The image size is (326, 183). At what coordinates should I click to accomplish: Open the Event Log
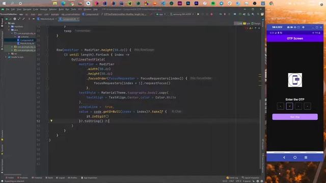(x=232, y=178)
